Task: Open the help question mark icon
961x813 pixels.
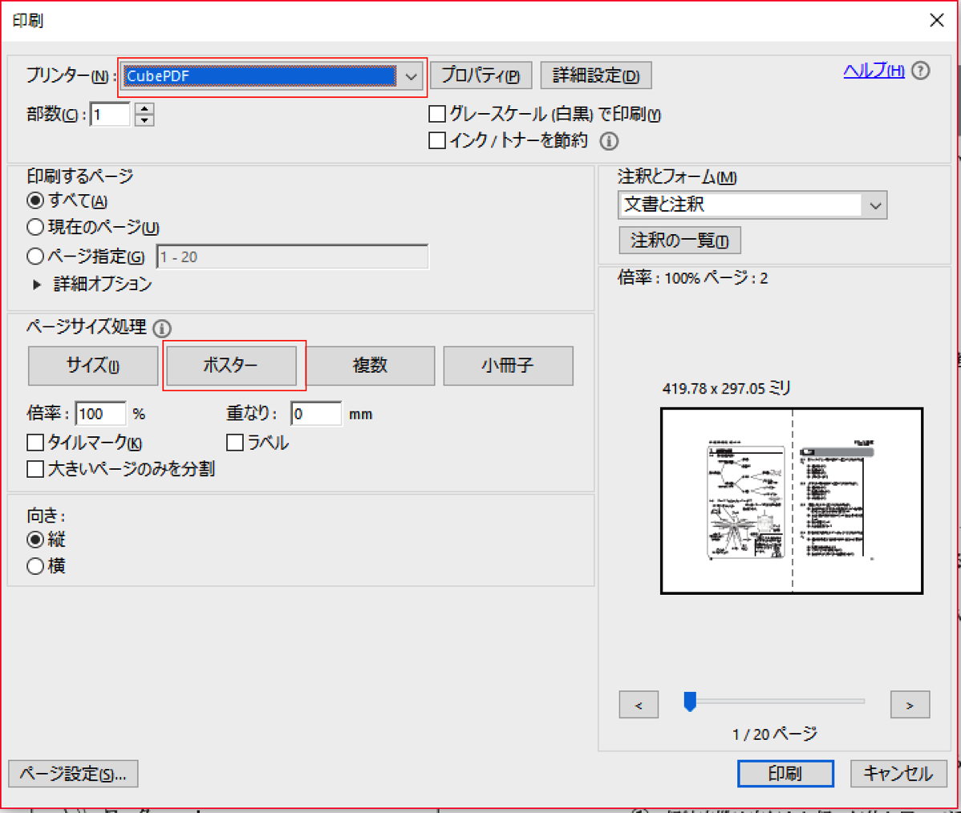Action: [x=921, y=71]
